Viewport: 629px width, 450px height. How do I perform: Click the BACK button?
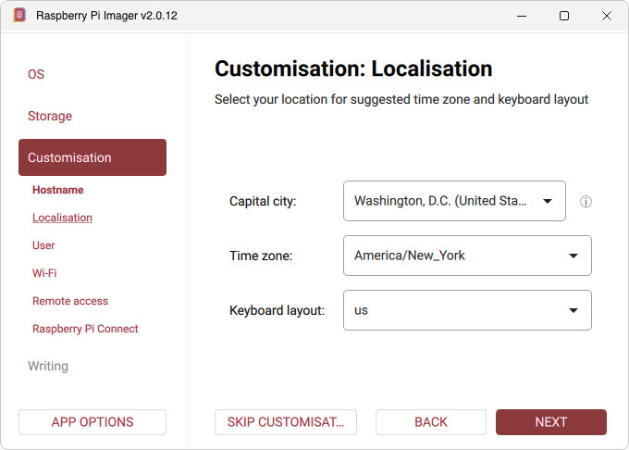tap(431, 422)
